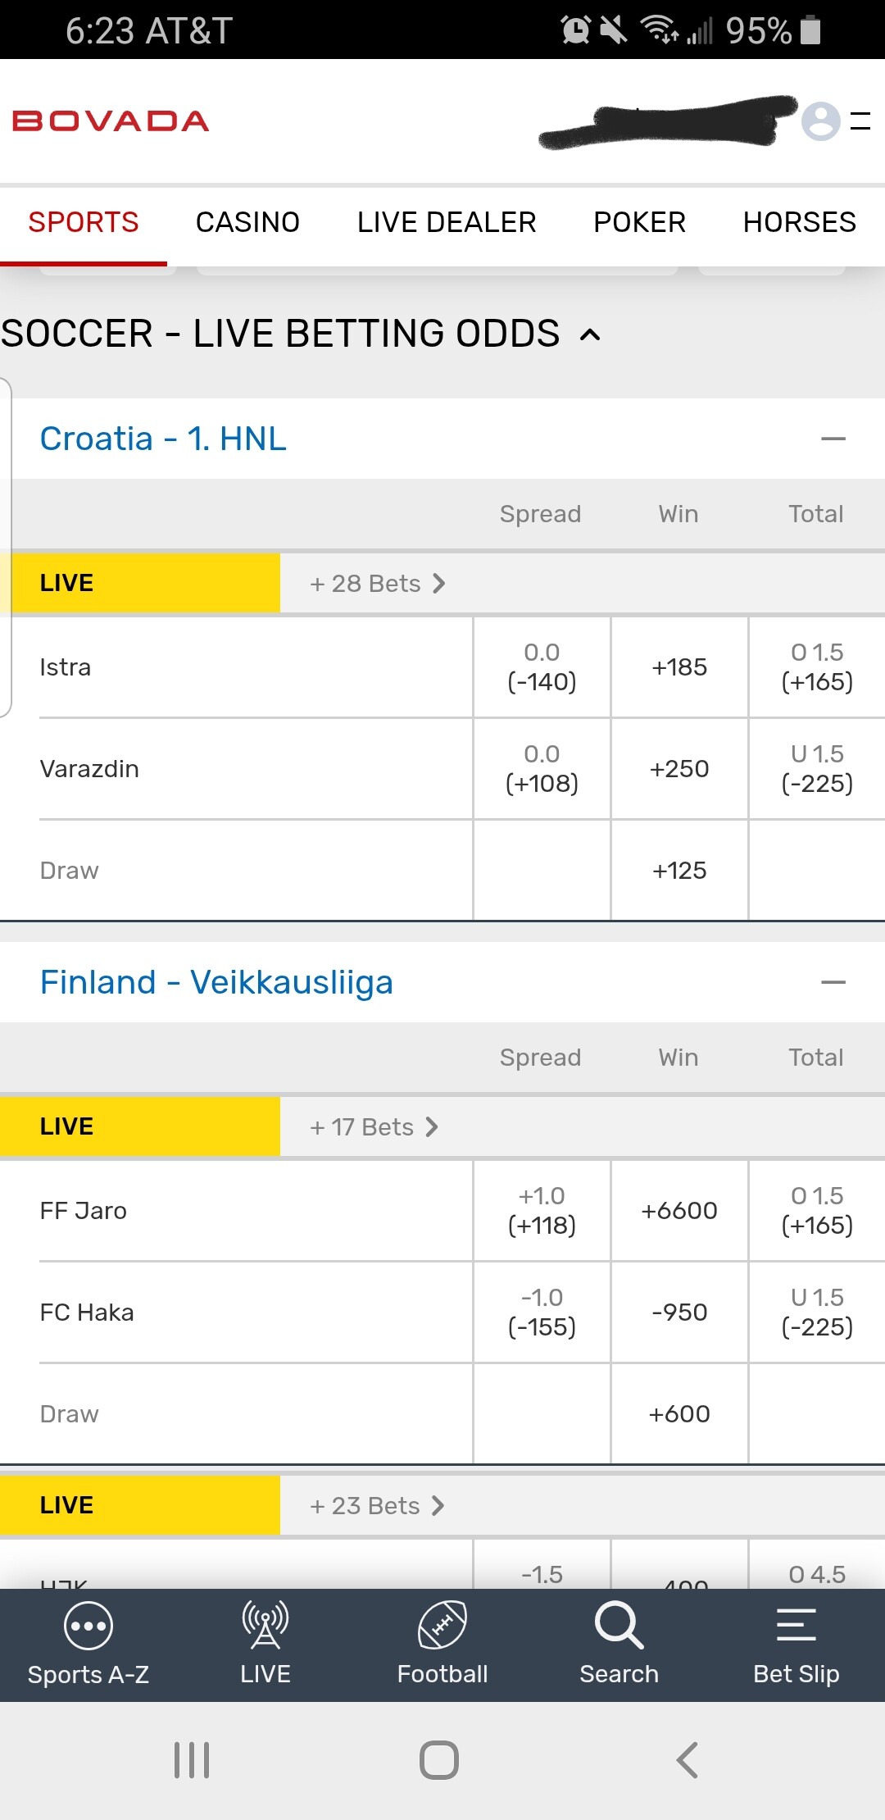Select FC Haka win odds -950
885x1820 pixels.
point(679,1313)
